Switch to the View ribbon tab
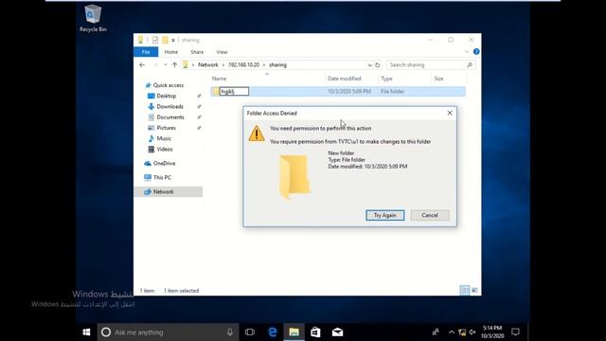Screen dimensions: 606x341 [222, 52]
